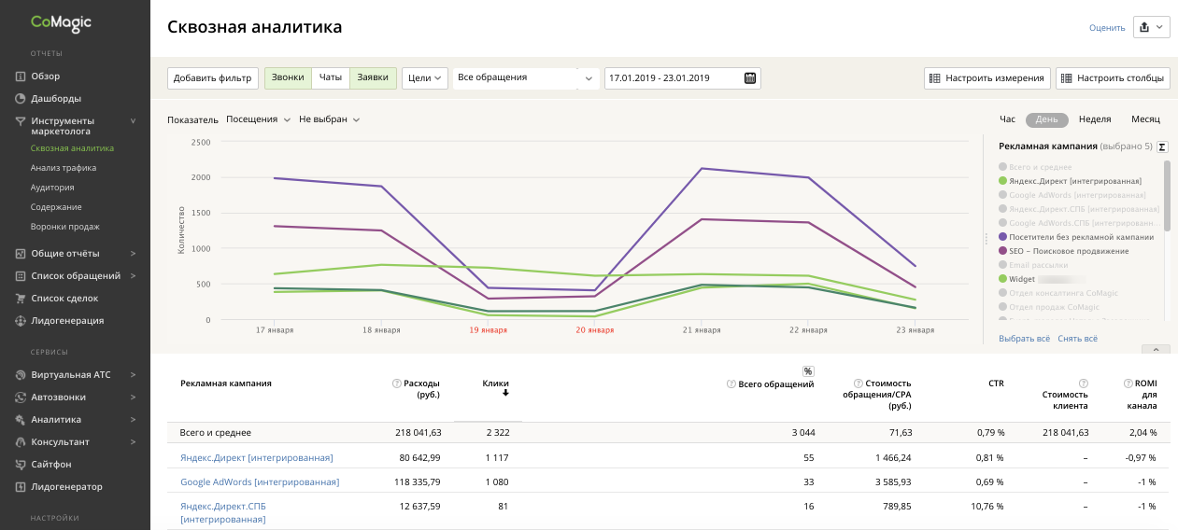Open the calendar picker icon in date field
This screenshot has width=1178, height=530.
749,78
